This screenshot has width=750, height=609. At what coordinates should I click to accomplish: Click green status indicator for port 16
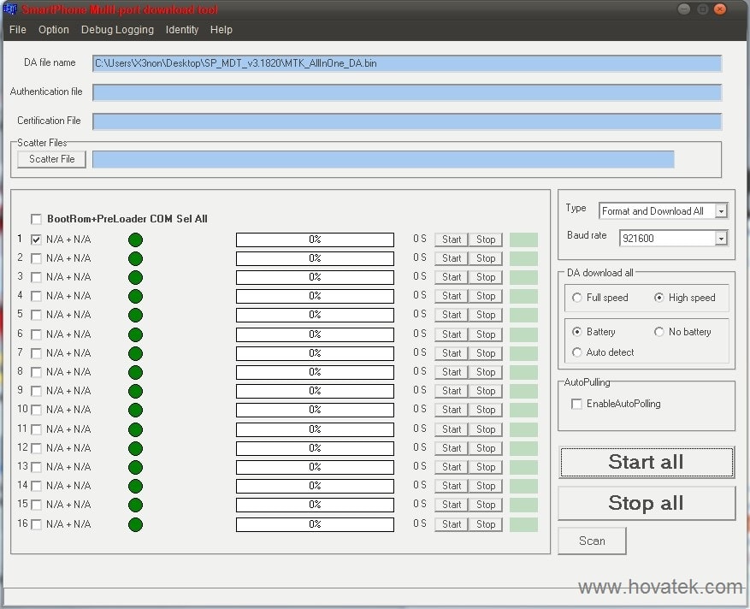(x=135, y=524)
